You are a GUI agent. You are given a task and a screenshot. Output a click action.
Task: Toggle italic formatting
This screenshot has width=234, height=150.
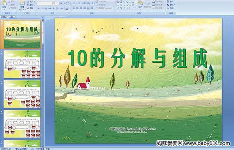42,9
